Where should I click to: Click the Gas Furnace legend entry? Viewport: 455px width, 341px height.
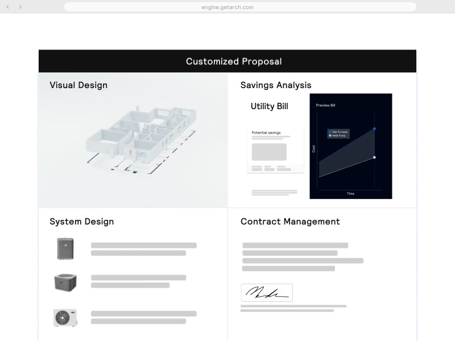click(x=338, y=132)
